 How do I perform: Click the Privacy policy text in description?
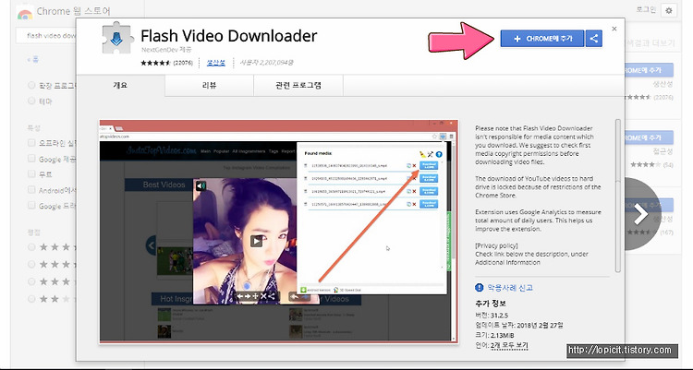tap(496, 245)
